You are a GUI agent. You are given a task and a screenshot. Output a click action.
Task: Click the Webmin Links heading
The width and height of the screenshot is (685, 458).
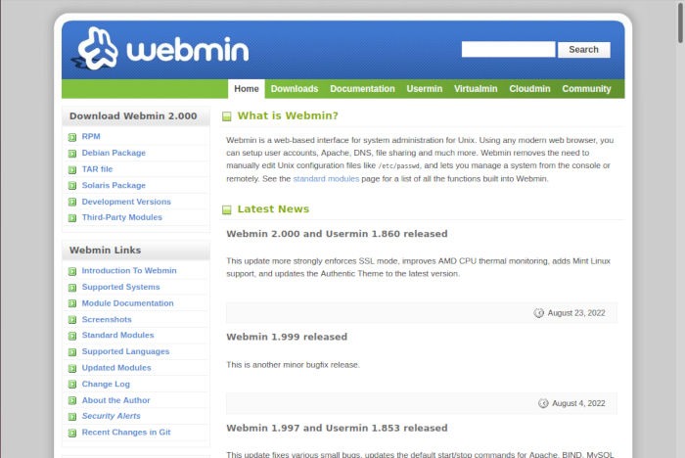[105, 250]
